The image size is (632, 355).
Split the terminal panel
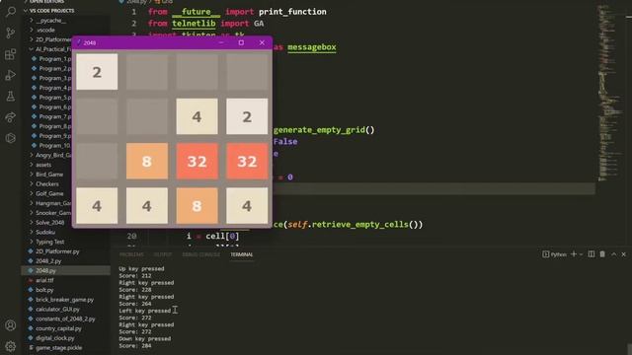tap(592, 254)
